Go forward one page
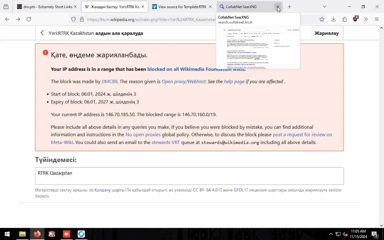Screen dimensions: 384x240 (18, 19)
